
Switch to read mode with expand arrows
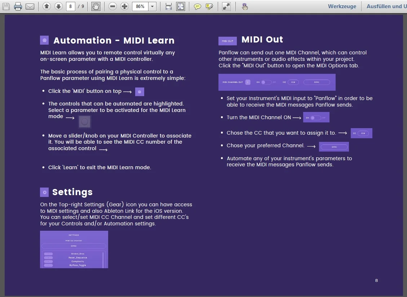click(226, 6)
